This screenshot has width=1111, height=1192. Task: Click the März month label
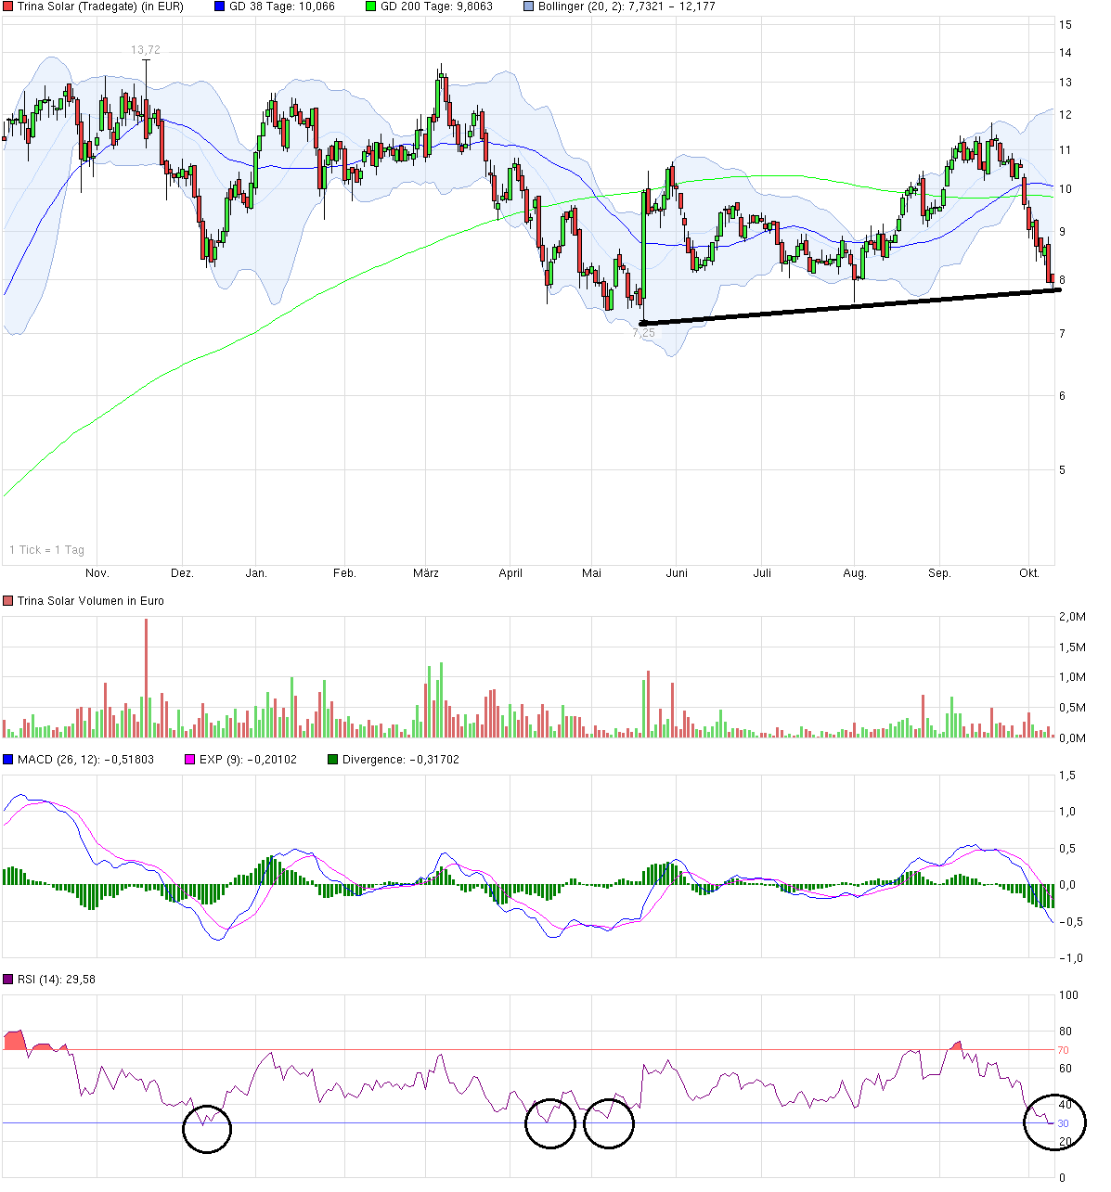(426, 573)
